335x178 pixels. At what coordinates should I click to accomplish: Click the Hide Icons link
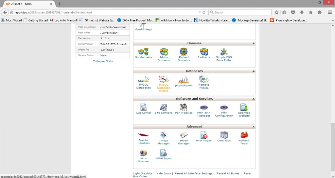pyautogui.click(x=164, y=173)
